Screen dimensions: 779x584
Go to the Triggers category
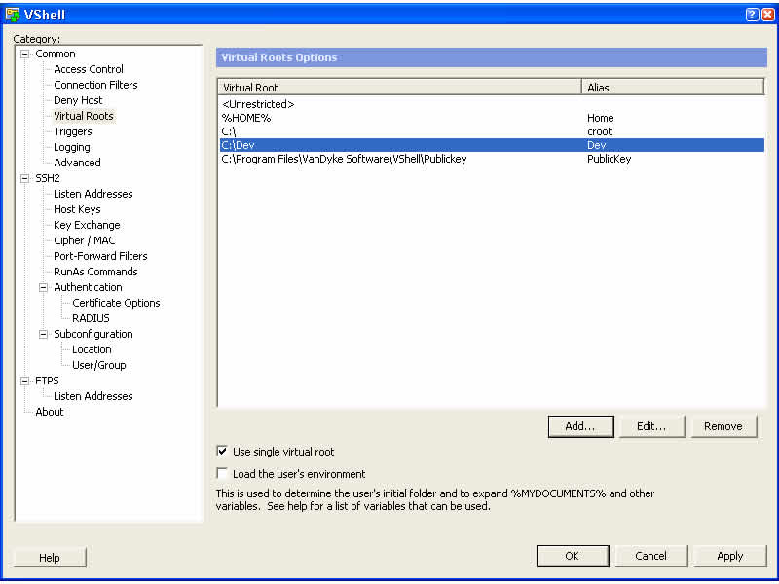[72, 131]
